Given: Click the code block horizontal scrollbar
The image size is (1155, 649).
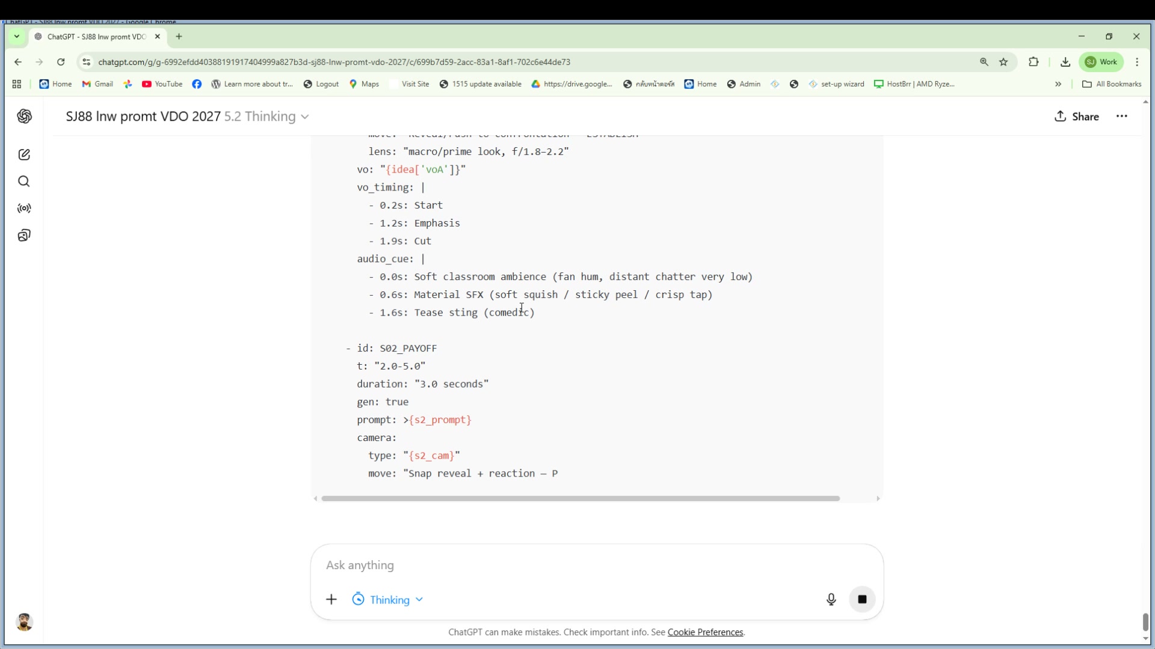Looking at the screenshot, I should (581, 499).
